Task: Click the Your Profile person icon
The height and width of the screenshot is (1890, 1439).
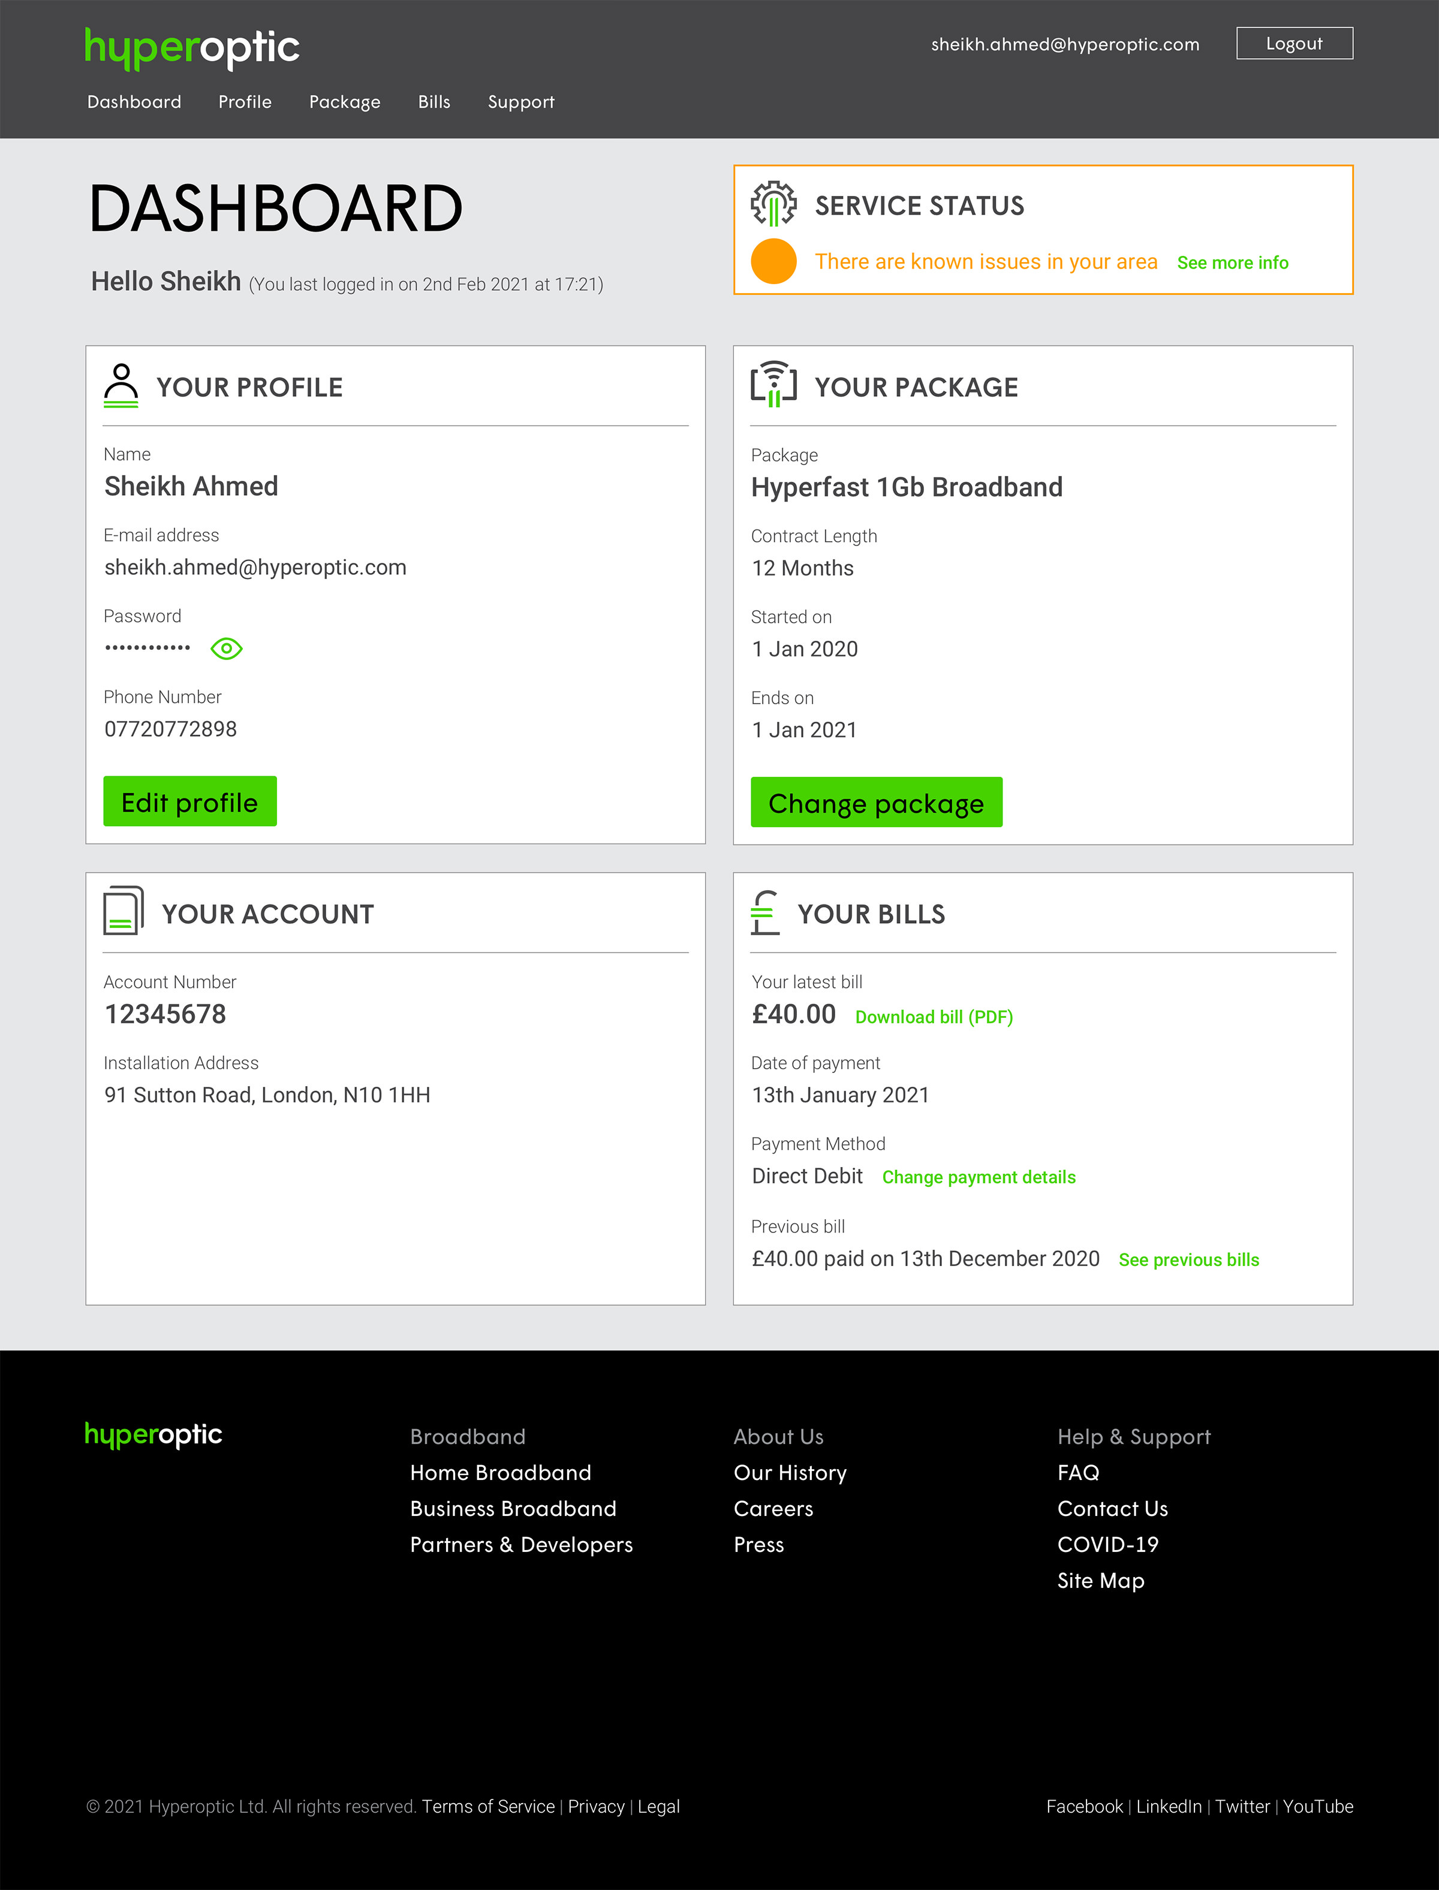Action: coord(121,385)
